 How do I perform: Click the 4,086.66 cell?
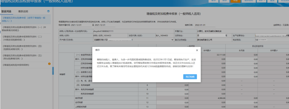(x=207, y=98)
